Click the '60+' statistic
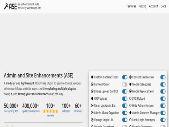This screenshot has height=127, width=169. [78, 106]
